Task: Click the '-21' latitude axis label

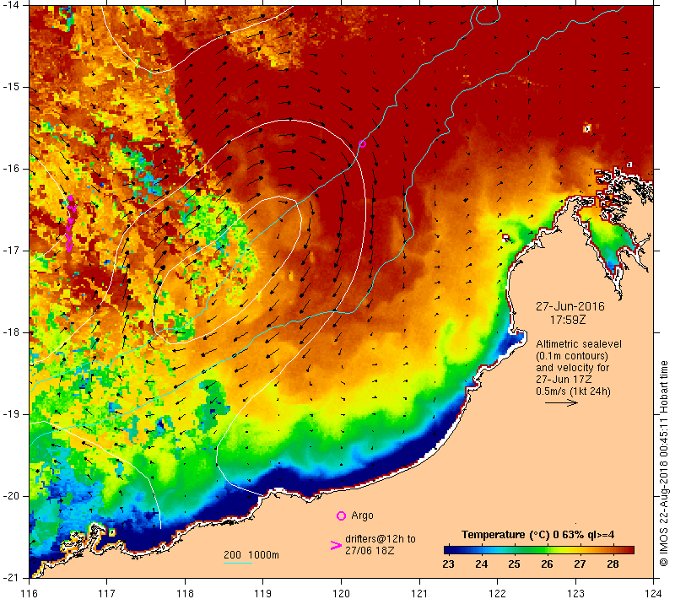Action: (x=11, y=577)
